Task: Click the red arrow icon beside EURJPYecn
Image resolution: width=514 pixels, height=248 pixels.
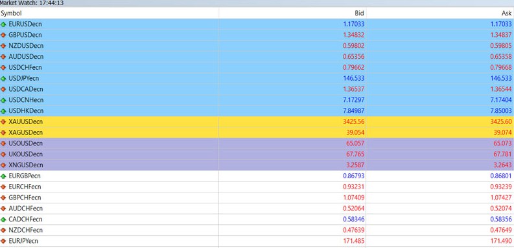Action: (3, 241)
